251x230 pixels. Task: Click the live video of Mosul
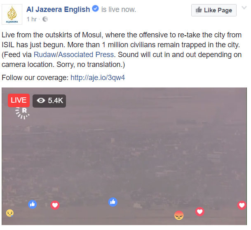tap(124, 156)
